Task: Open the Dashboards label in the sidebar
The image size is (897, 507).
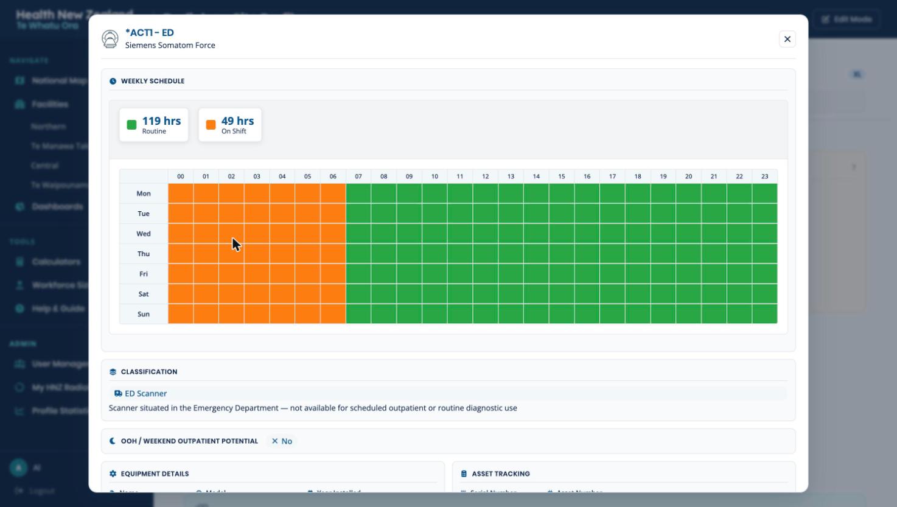Action: pyautogui.click(x=57, y=206)
